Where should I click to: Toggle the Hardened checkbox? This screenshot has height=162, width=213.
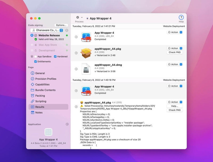click(x=55, y=56)
